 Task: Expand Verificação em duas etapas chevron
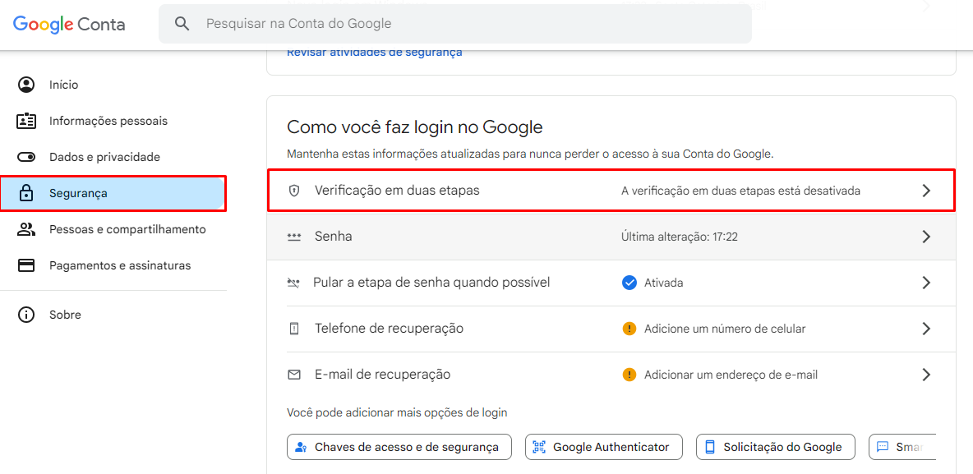[926, 191]
